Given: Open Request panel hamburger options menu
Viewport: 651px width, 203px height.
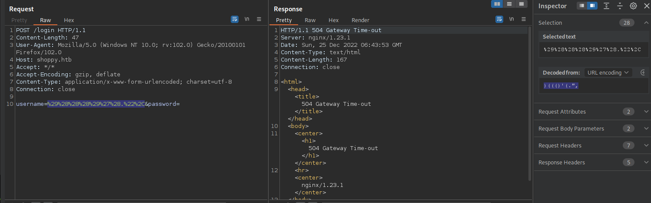Looking at the screenshot, I should 259,19.
